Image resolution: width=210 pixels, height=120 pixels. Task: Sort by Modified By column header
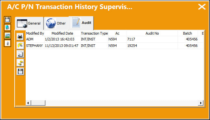click(35, 33)
